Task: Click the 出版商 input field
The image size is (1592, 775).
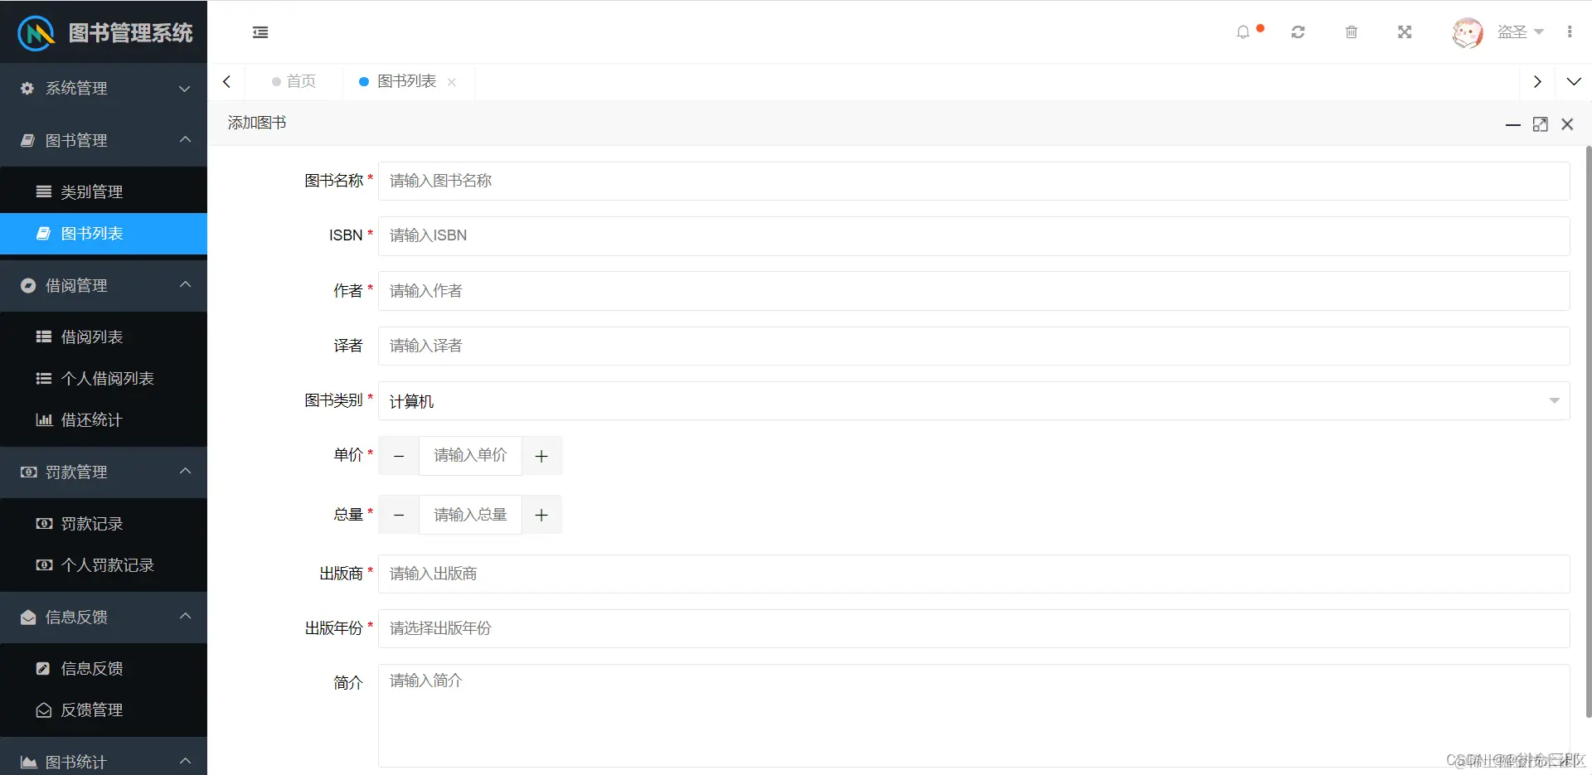Action: [973, 574]
